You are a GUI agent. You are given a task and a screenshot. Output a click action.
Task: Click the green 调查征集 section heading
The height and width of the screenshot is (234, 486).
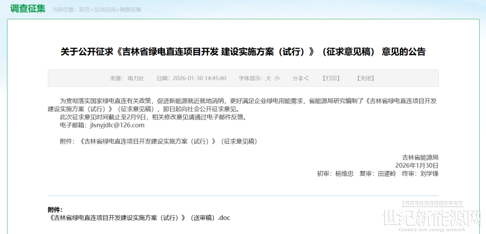coord(28,9)
